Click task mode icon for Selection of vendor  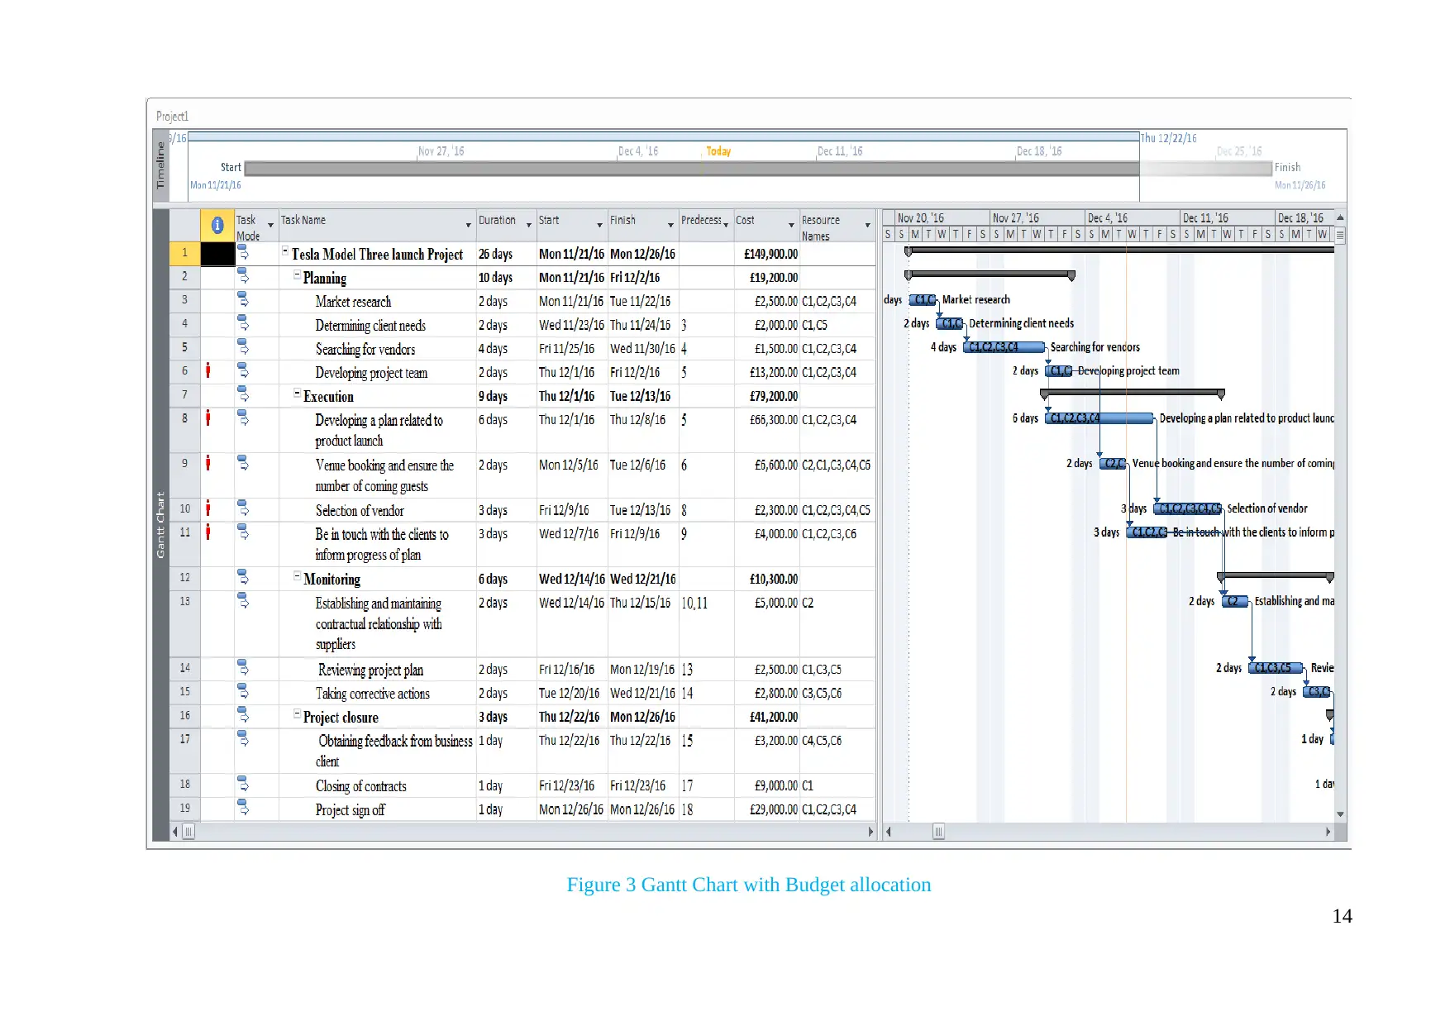[243, 508]
